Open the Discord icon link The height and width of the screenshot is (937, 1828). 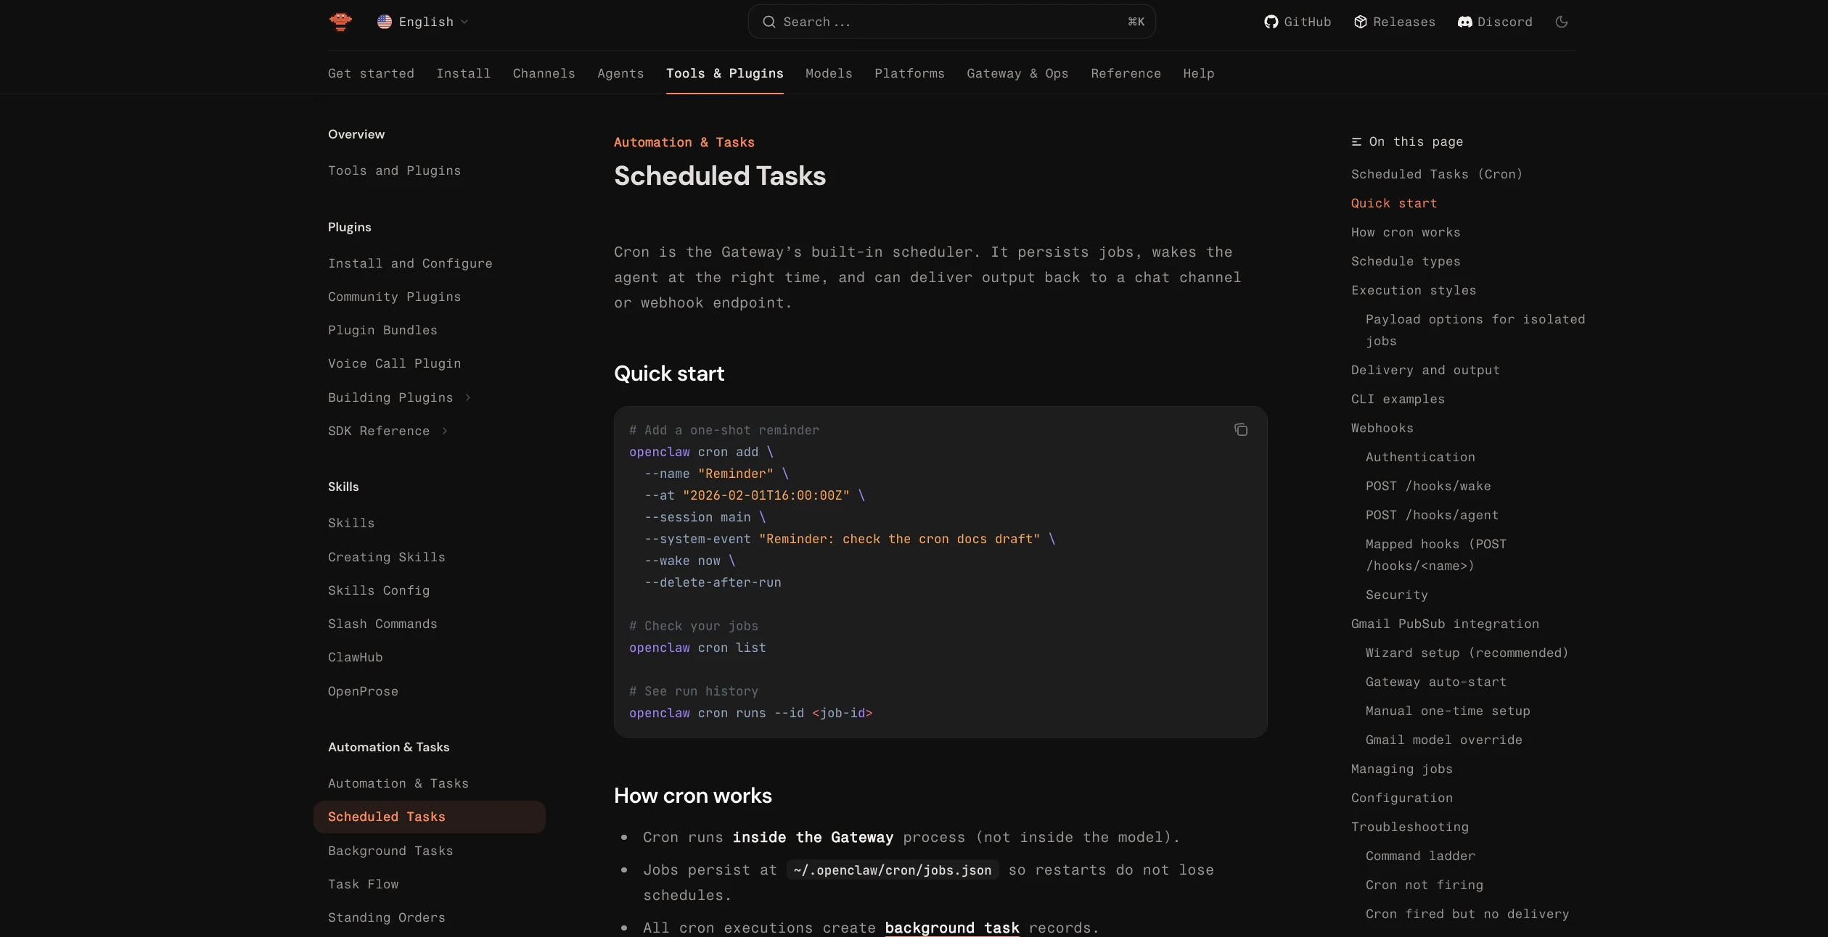(1464, 22)
